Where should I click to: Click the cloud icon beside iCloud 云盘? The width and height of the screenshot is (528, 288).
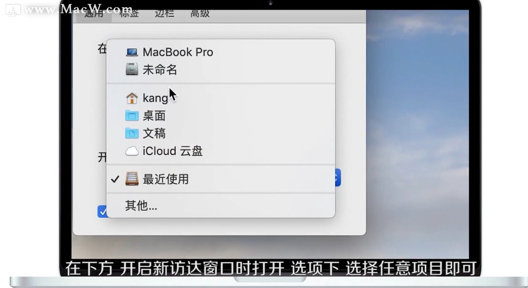(132, 151)
